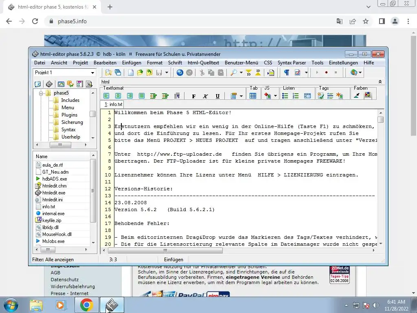
Task: Click the pilcrow paragraph marks icon
Action: click(x=286, y=73)
